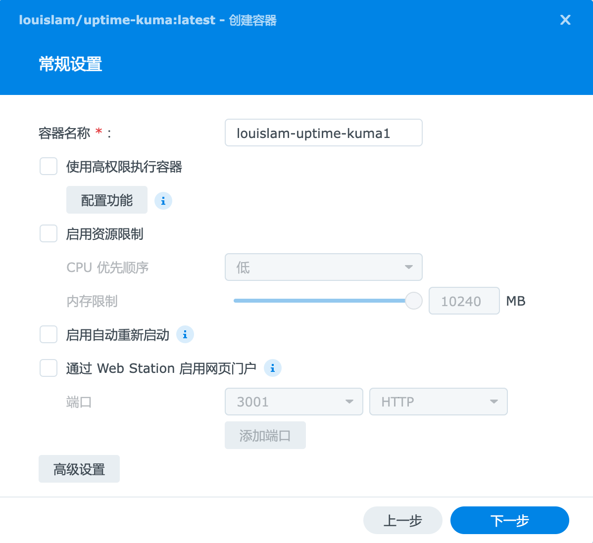Enable 使用高权限执行容器 checkbox
Image resolution: width=593 pixels, height=543 pixels.
click(x=49, y=166)
